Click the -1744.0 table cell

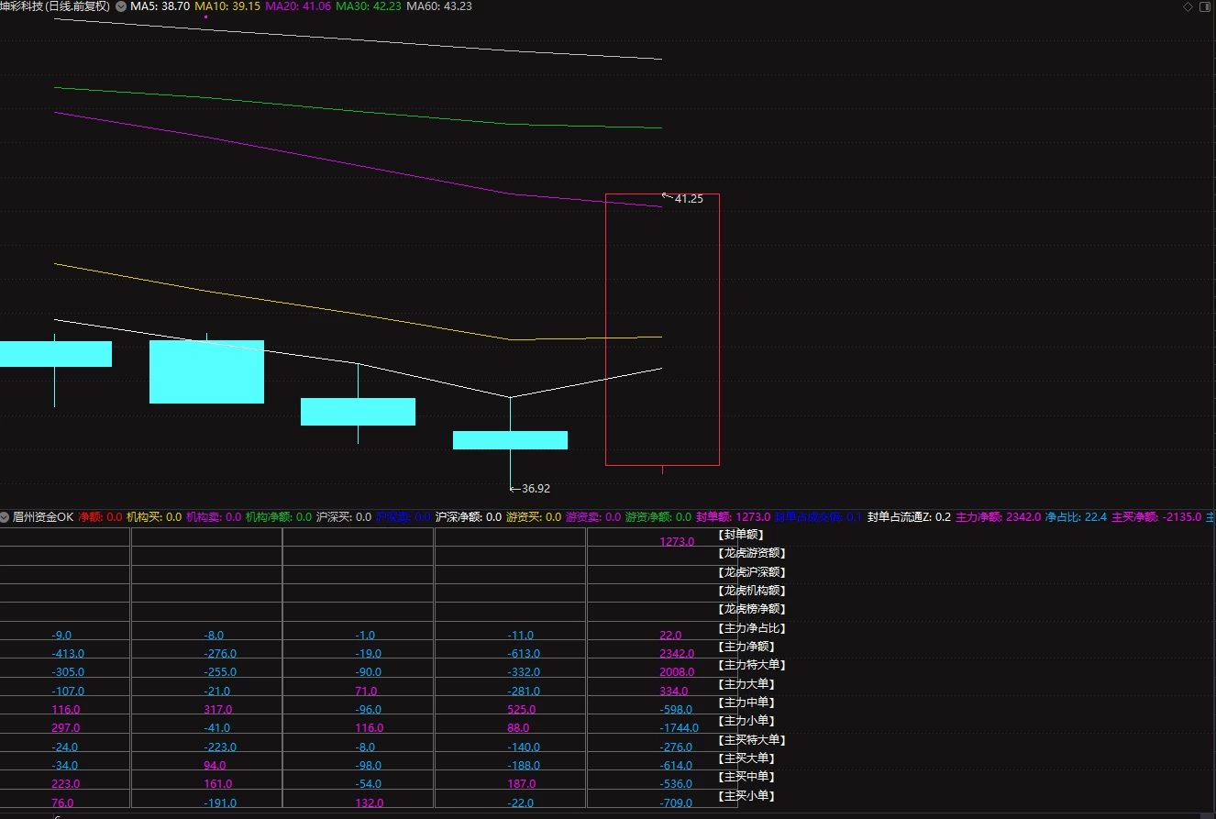pos(679,728)
